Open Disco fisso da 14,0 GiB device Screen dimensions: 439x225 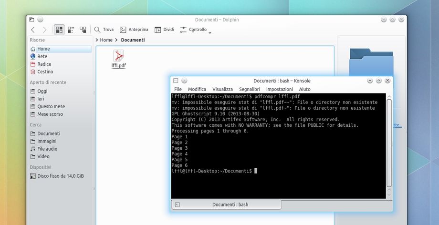(x=61, y=176)
